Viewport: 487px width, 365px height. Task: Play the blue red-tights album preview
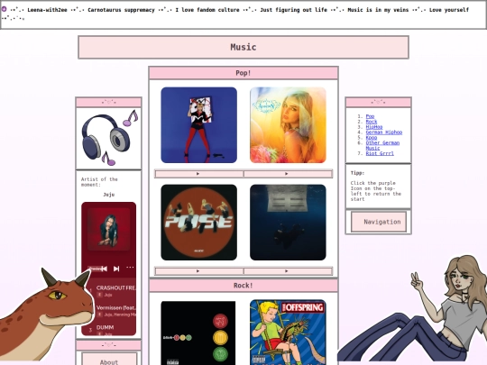[198, 174]
